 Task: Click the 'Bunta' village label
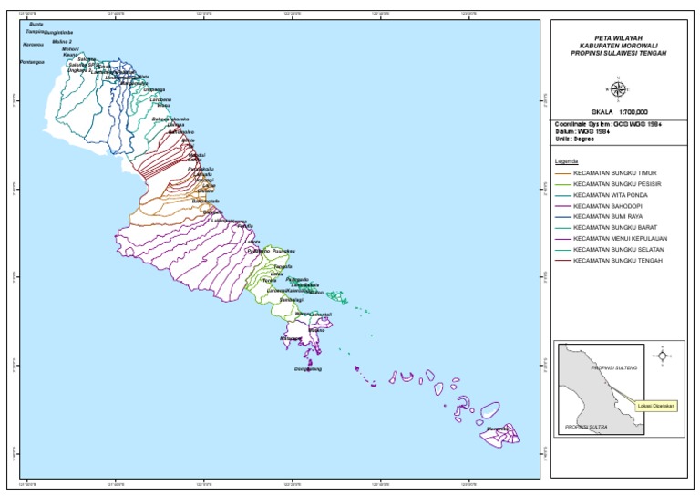click(x=36, y=24)
